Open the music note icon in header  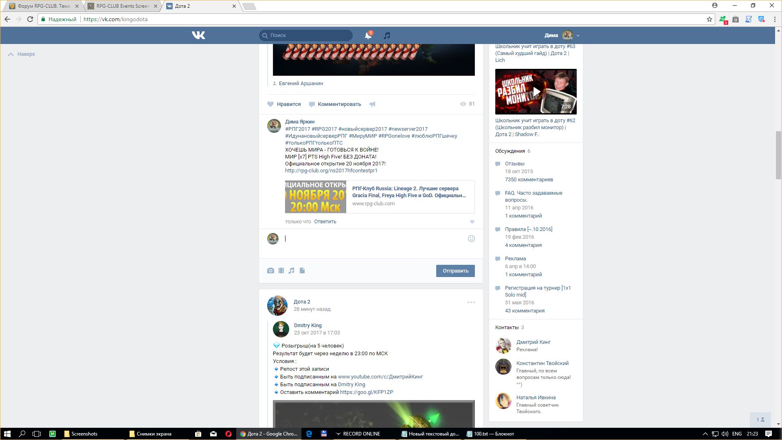(387, 35)
